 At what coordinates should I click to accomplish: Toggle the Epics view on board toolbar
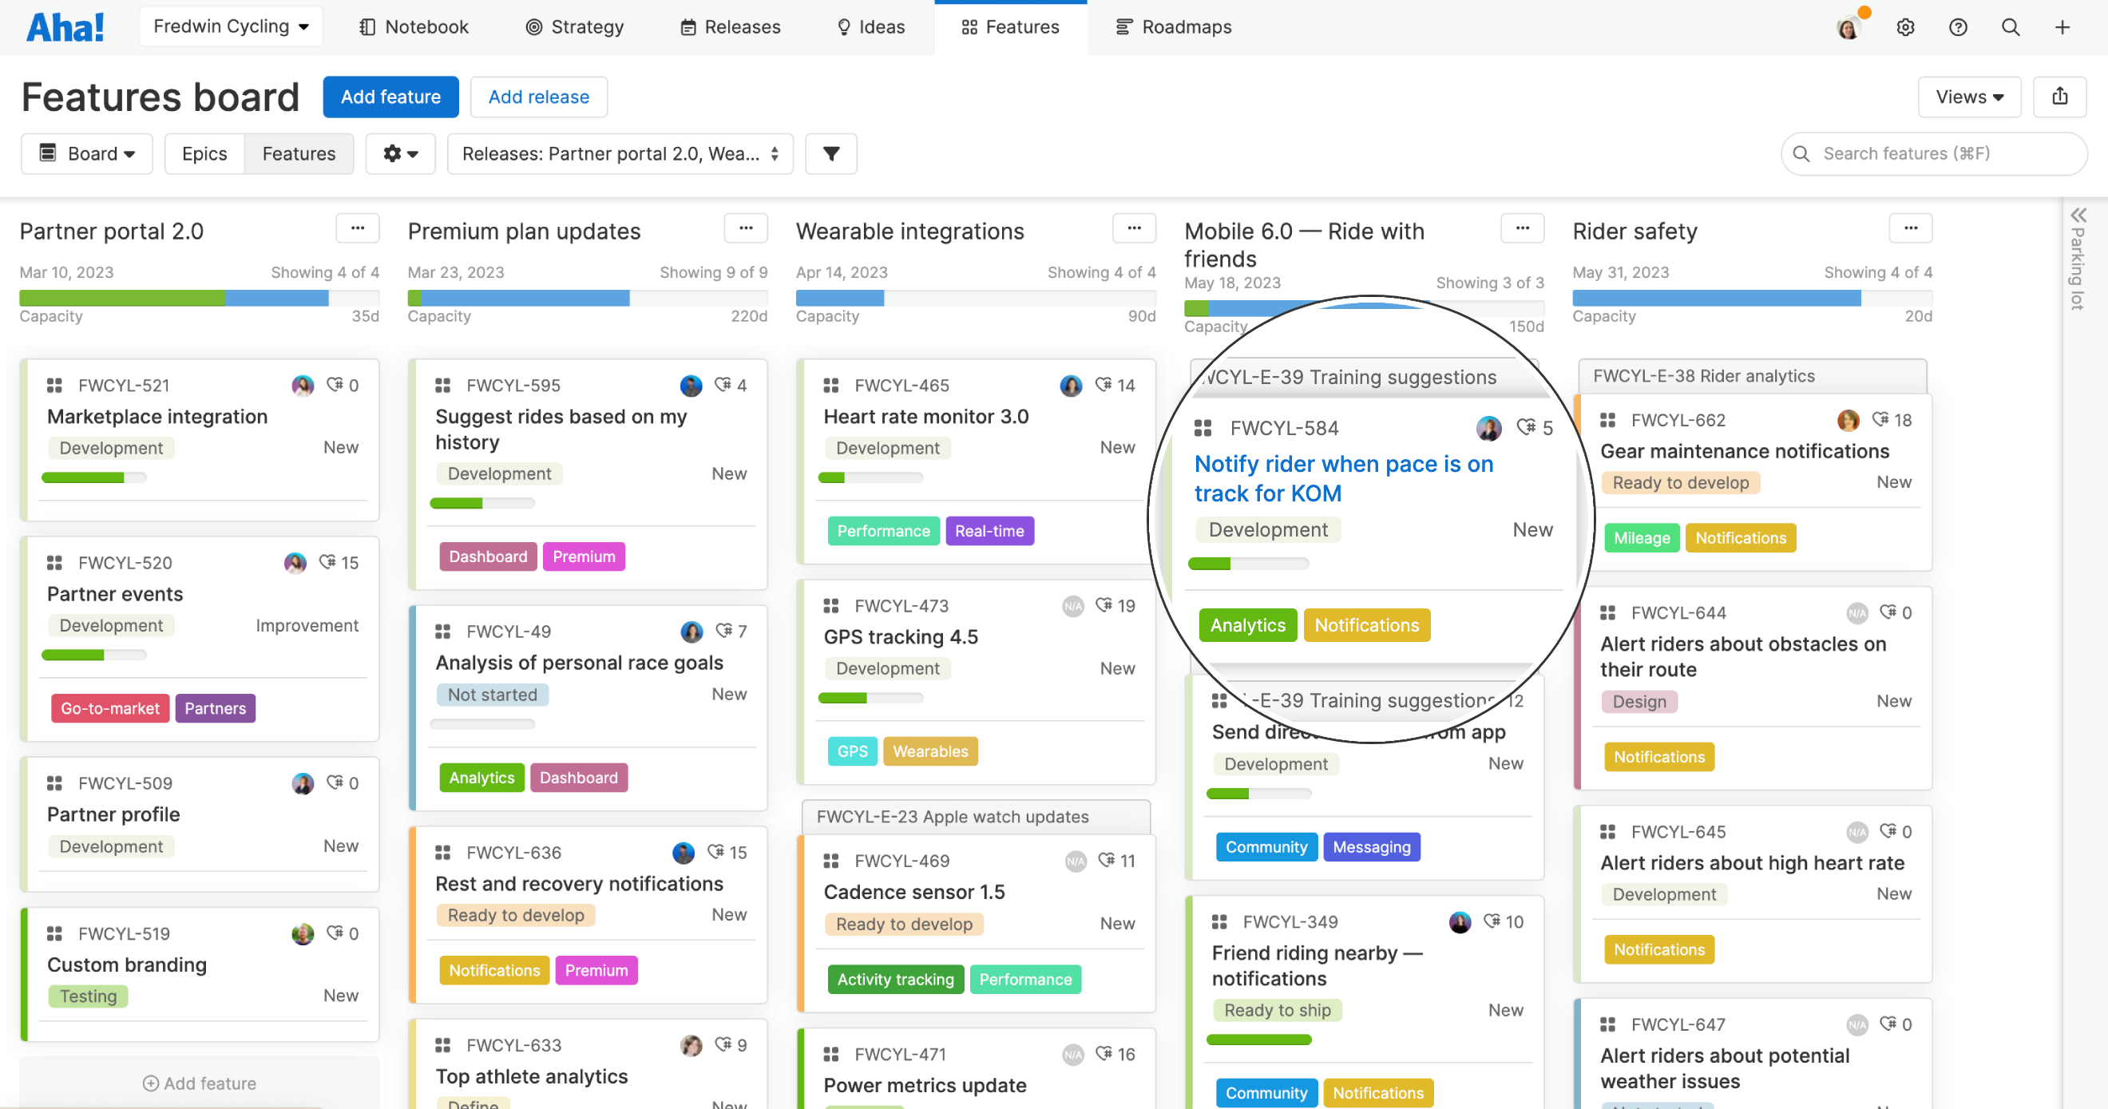[x=202, y=153]
